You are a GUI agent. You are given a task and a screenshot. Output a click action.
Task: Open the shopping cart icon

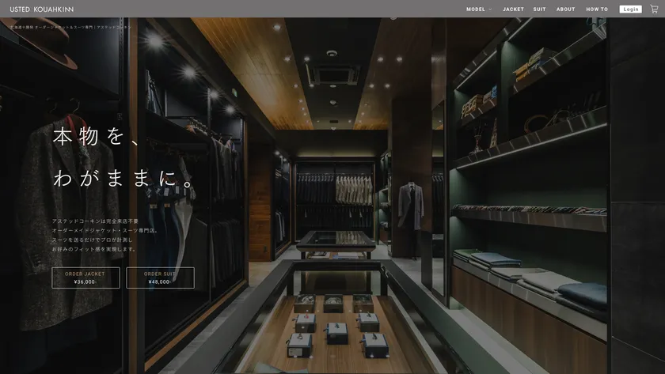point(654,9)
